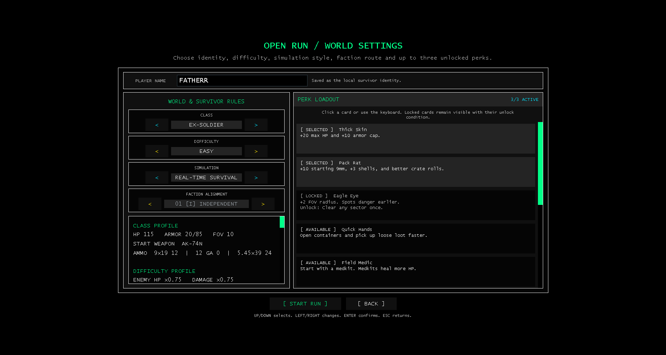The width and height of the screenshot is (666, 355).
Task: Select the REAL-TIME SURVIVAL simulation value
Action: (206, 177)
